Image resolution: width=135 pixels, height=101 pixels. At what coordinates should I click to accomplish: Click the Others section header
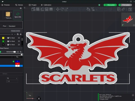(5, 74)
